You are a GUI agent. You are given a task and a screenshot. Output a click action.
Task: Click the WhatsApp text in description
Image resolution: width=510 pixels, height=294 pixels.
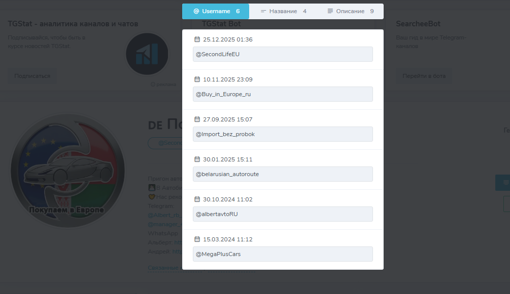coord(162,233)
